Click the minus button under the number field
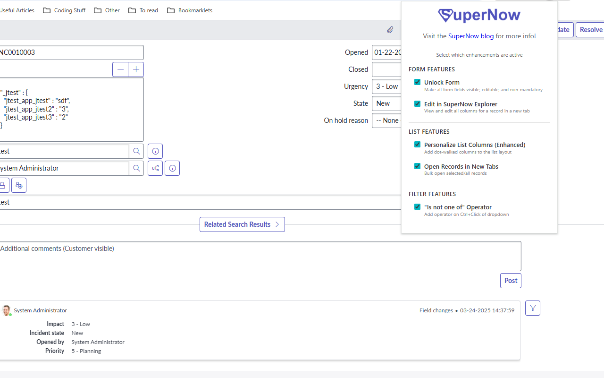The width and height of the screenshot is (604, 378). tap(120, 69)
